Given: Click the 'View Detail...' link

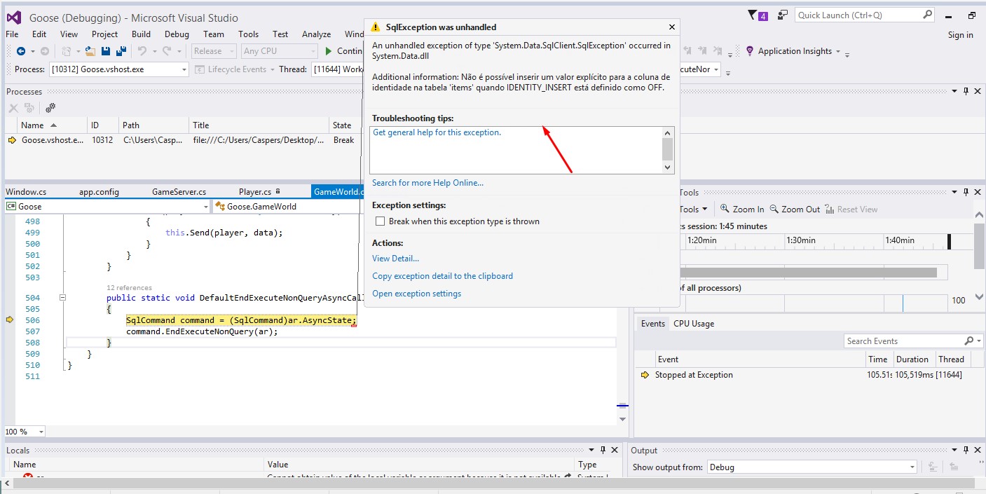Looking at the screenshot, I should (x=395, y=259).
